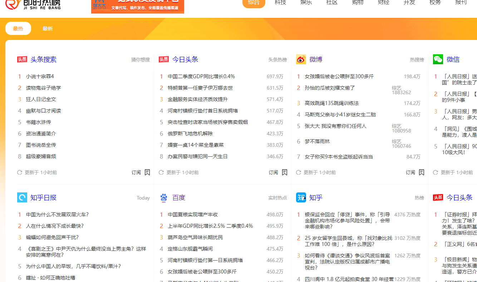The width and height of the screenshot is (477, 282).
Task: Open 婚宴一桌14个菜全是素菜 headline
Action: [x=196, y=145]
